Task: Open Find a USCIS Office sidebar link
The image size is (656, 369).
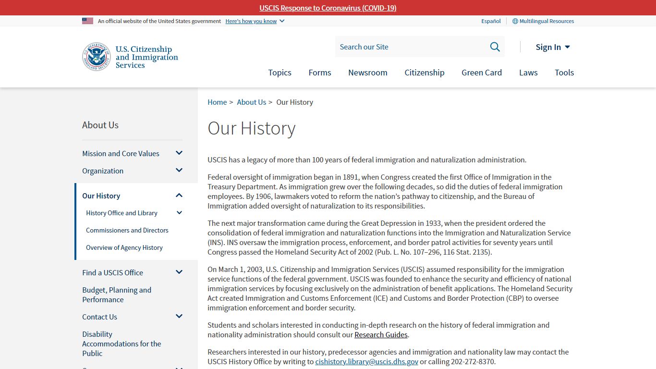Action: (112, 272)
